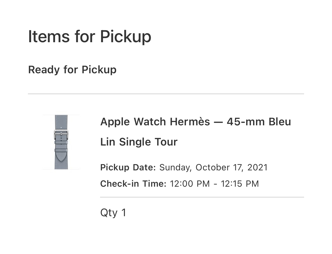This screenshot has width=332, height=254.
Task: Click the "12:15 PM" check-in end time
Action: click(240, 184)
